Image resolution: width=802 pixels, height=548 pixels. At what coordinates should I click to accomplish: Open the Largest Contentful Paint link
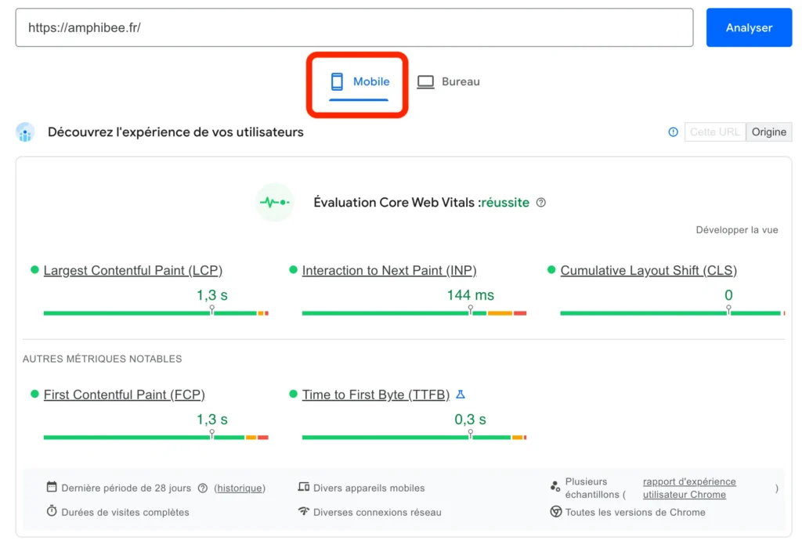(x=132, y=270)
